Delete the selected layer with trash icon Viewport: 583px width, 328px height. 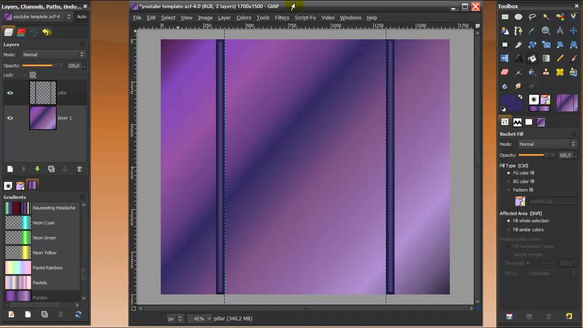[79, 169]
